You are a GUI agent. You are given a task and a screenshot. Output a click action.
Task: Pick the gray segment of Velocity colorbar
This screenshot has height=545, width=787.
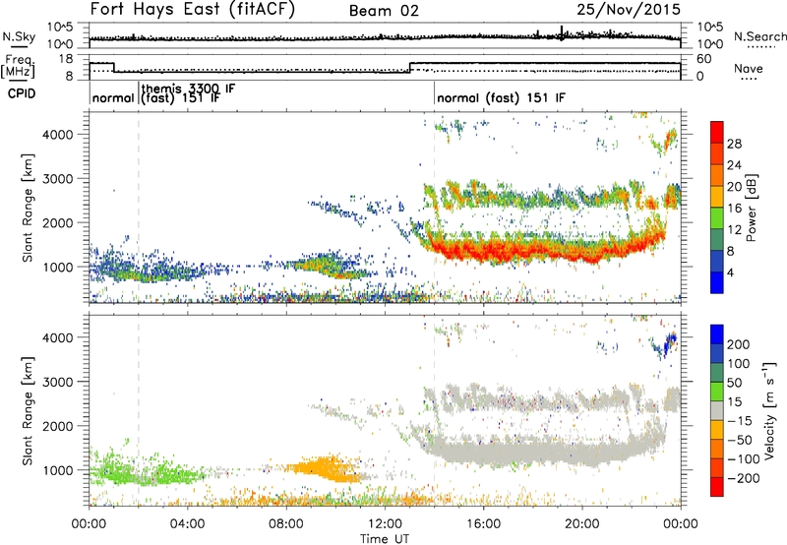[717, 410]
